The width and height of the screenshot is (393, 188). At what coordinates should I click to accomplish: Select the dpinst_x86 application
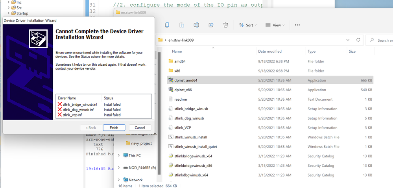pyautogui.click(x=270, y=90)
